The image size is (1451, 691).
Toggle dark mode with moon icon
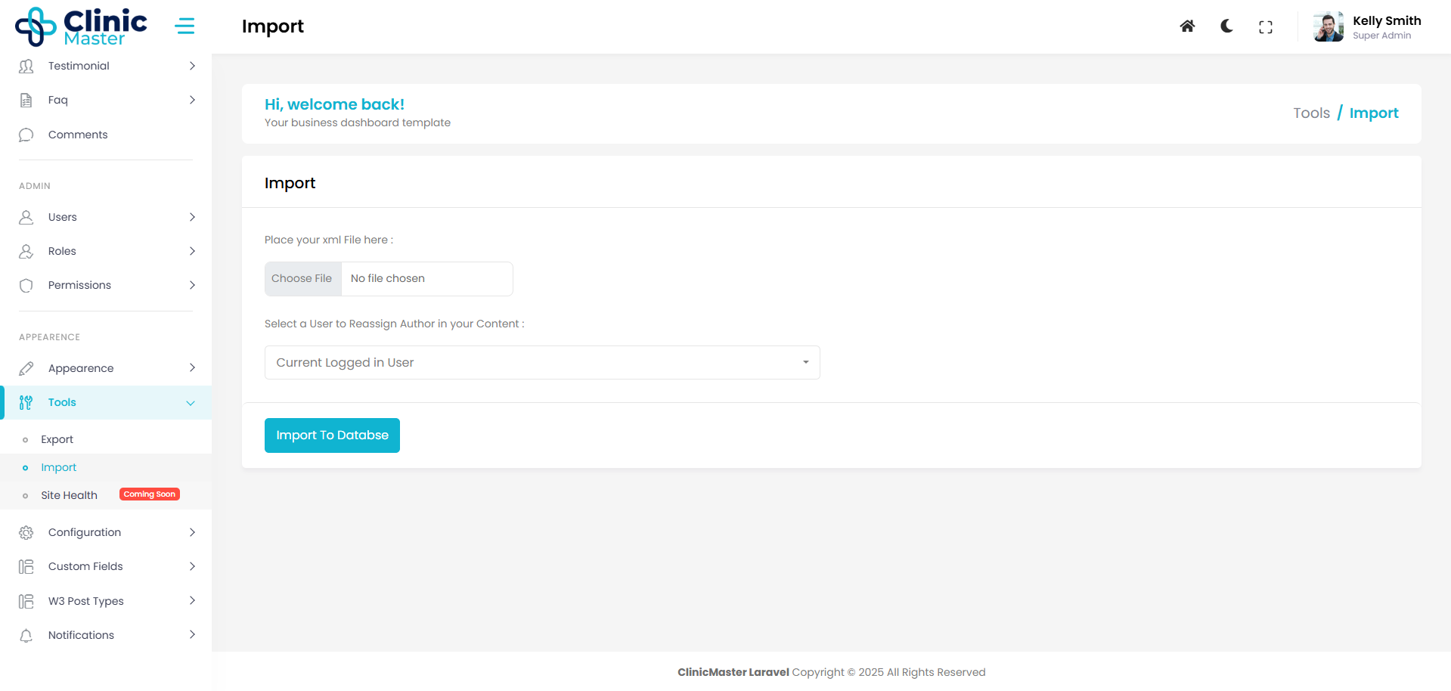(x=1226, y=26)
